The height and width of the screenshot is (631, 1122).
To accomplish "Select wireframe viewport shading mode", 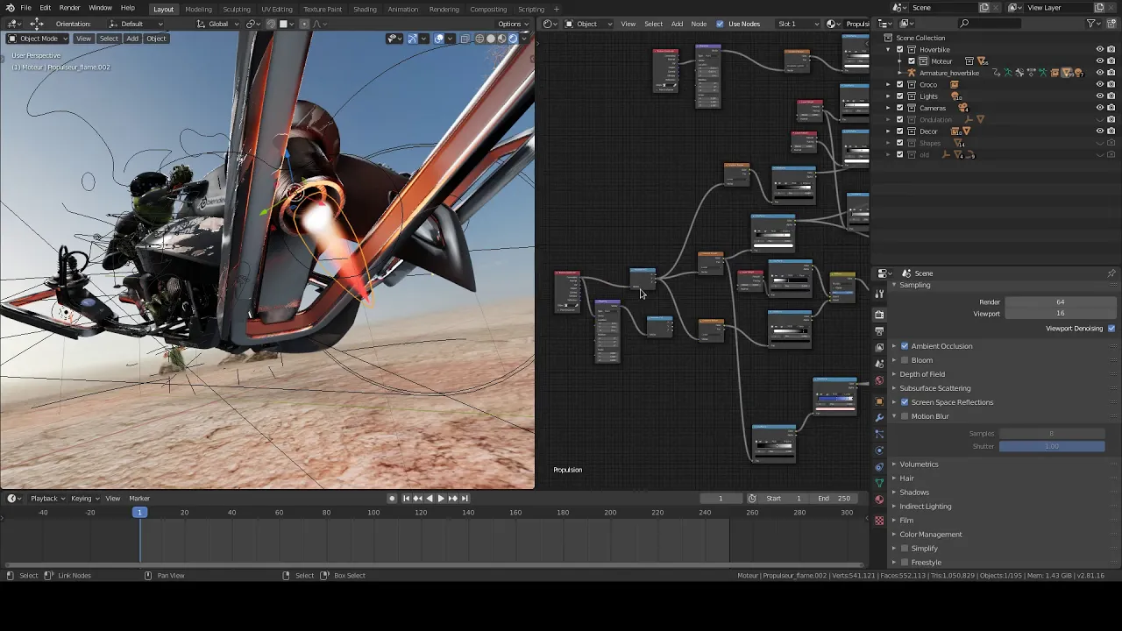I will tap(479, 39).
